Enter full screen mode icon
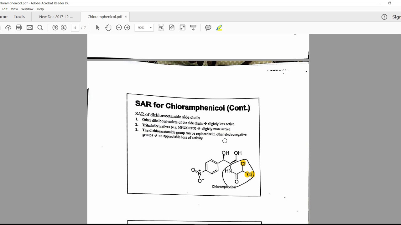This screenshot has height=225, width=401. pyautogui.click(x=182, y=27)
